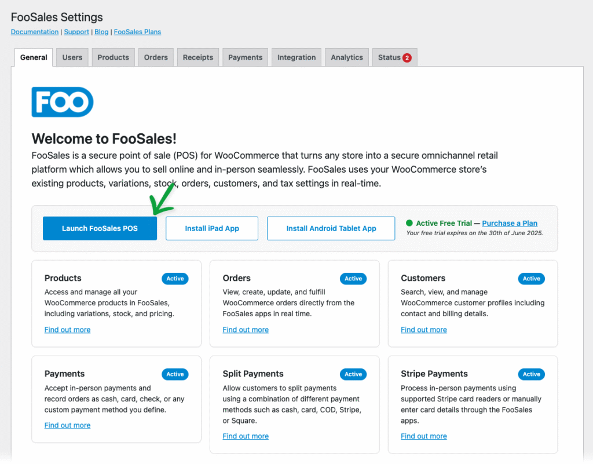Follow the Purchase a Plan link
Screen dimensions: 593x464
click(510, 223)
